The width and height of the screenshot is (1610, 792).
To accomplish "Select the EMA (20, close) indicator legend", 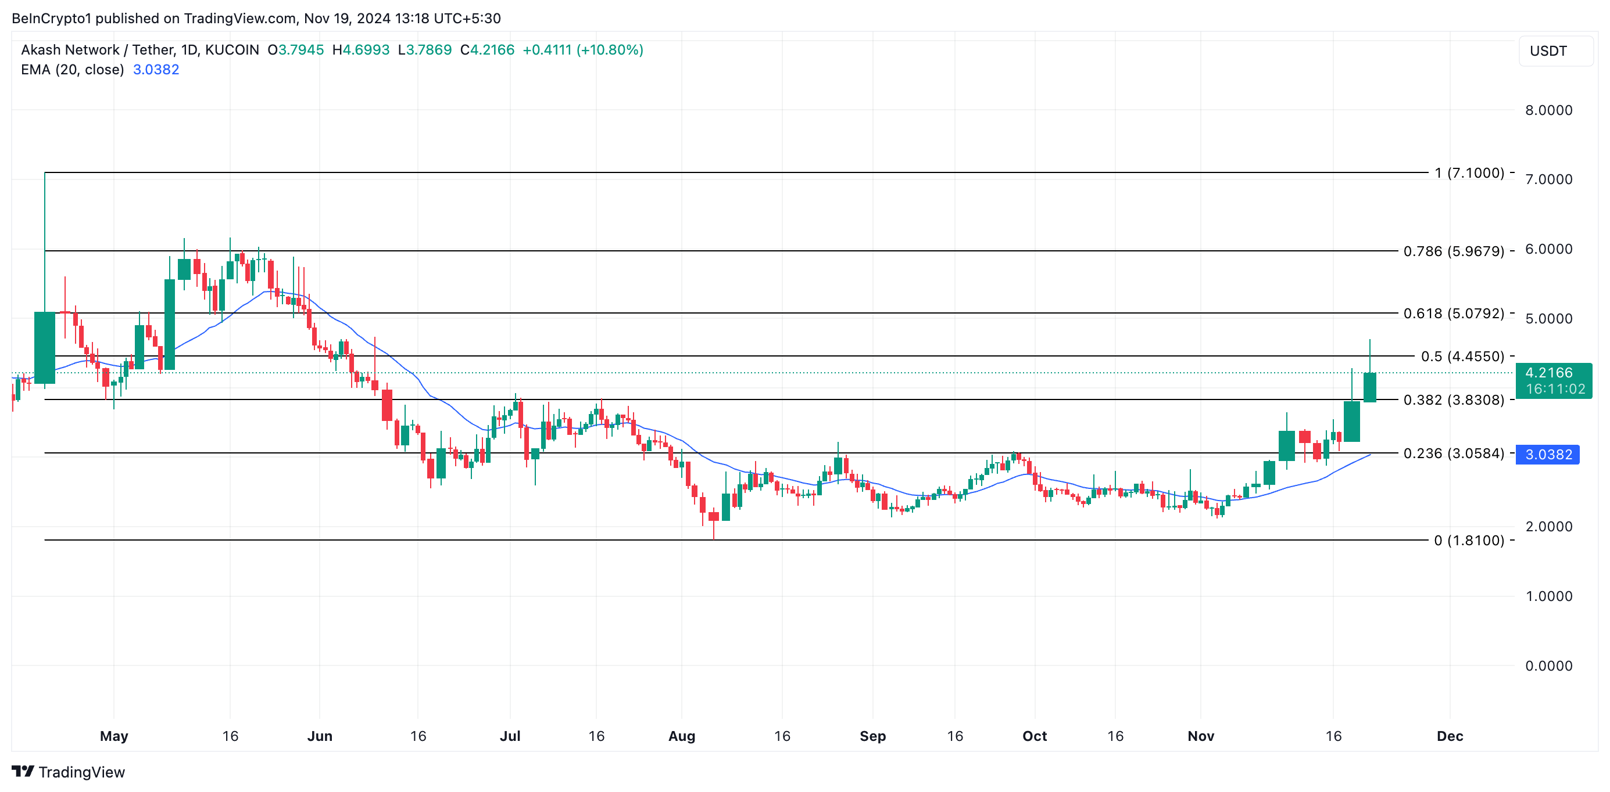I will pyautogui.click(x=73, y=69).
